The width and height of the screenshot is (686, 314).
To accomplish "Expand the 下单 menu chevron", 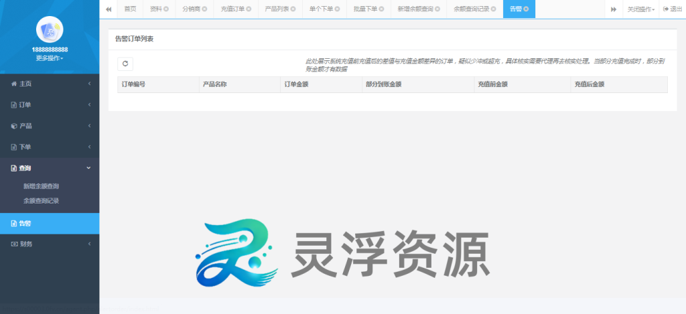I will [x=89, y=147].
